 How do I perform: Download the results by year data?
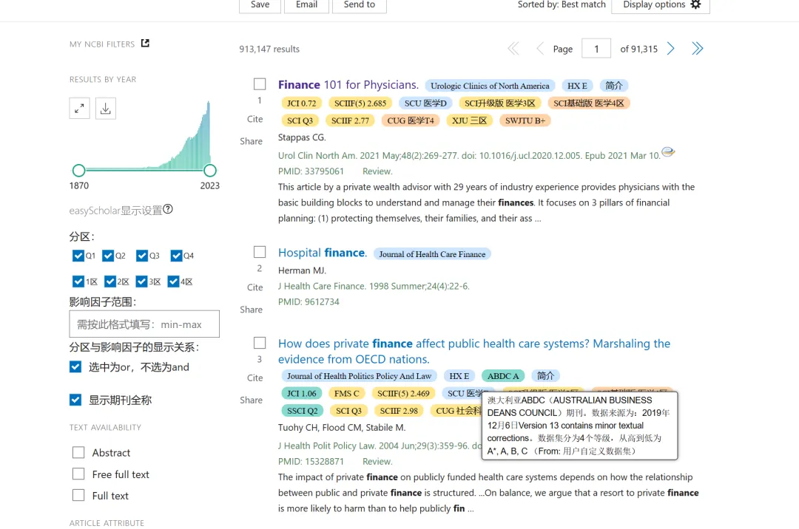point(106,109)
